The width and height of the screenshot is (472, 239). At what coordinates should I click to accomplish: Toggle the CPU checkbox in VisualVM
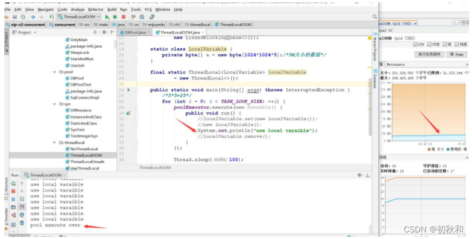click(x=415, y=45)
